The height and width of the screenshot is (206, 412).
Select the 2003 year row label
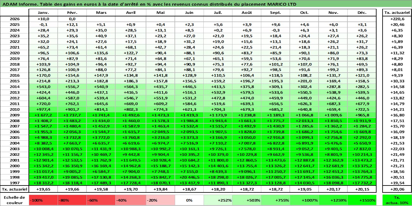pyautogui.click(x=15, y=149)
